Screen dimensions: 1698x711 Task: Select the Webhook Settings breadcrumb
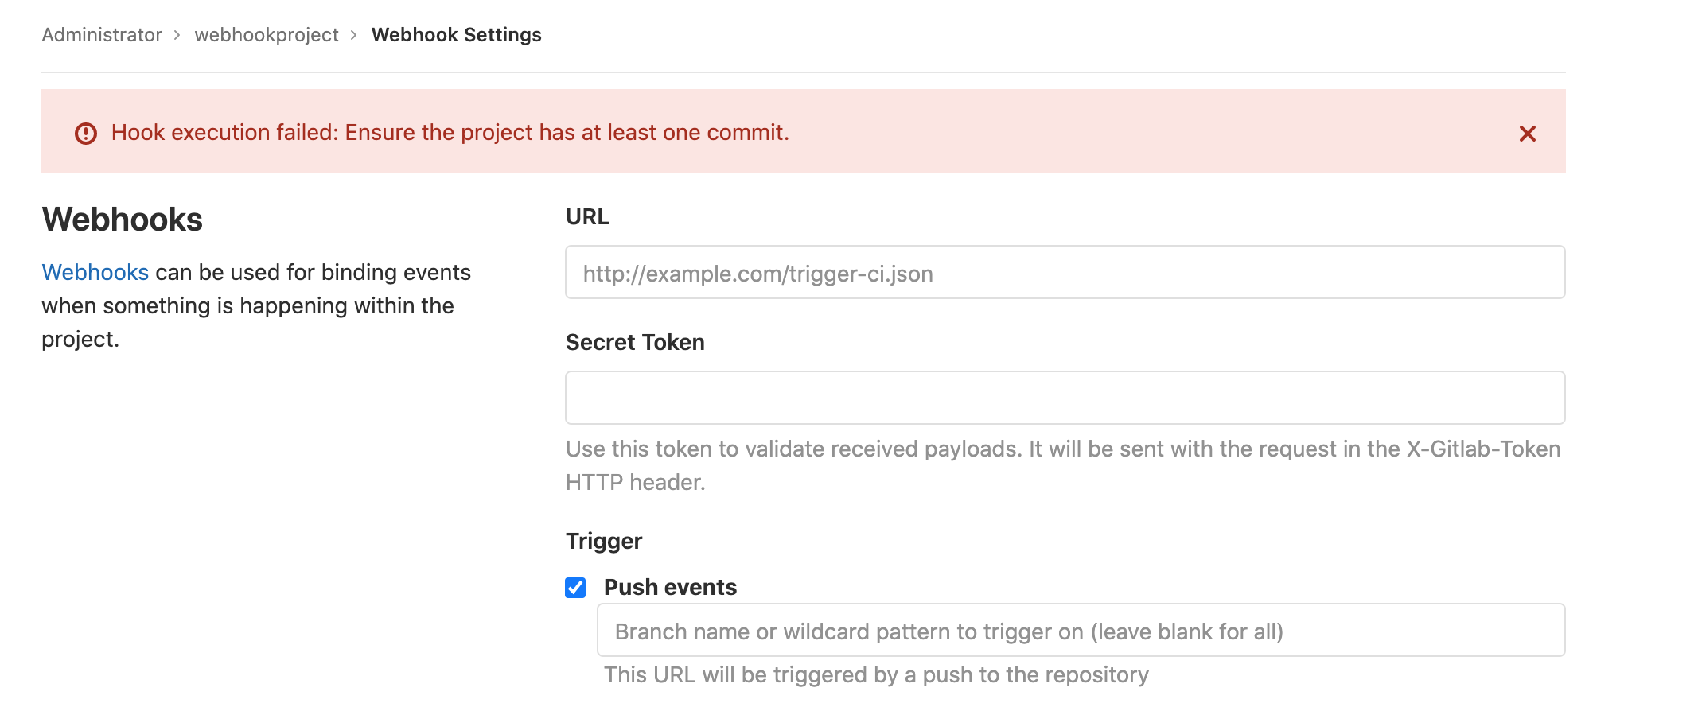[x=457, y=35]
